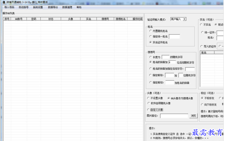This screenshot has width=225, height=141.
Task: Click the suffix digit count field showing 4
Action: point(172,62)
